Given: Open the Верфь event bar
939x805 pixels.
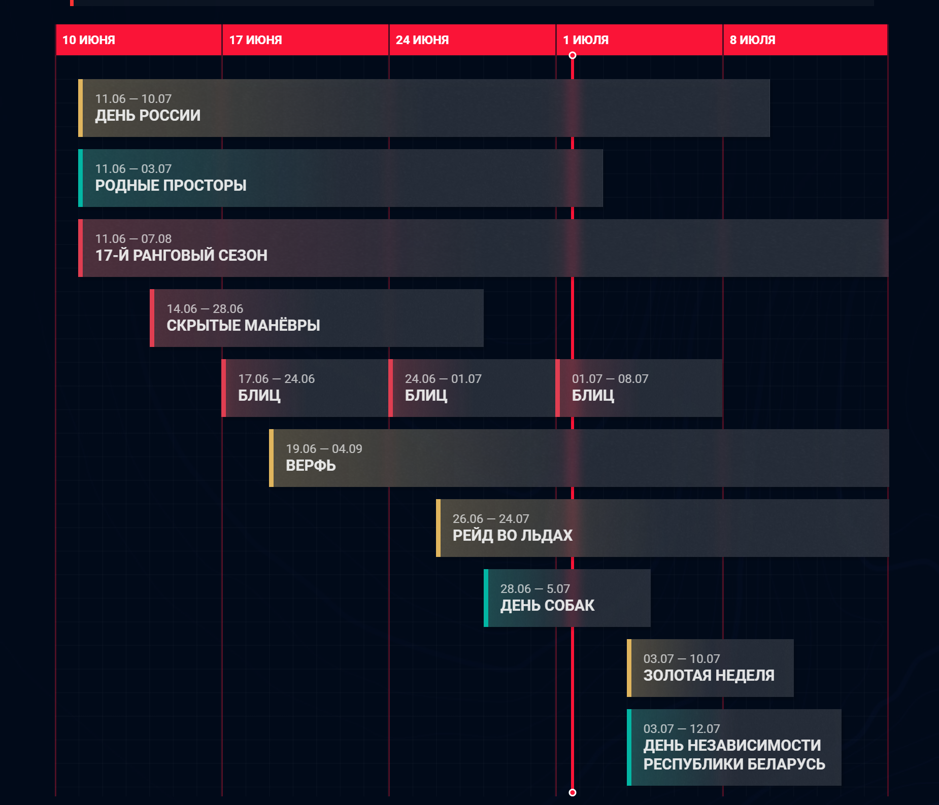Looking at the screenshot, I should pos(579,458).
